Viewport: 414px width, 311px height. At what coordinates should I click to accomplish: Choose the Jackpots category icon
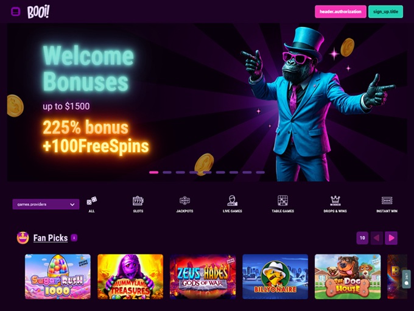[184, 201]
